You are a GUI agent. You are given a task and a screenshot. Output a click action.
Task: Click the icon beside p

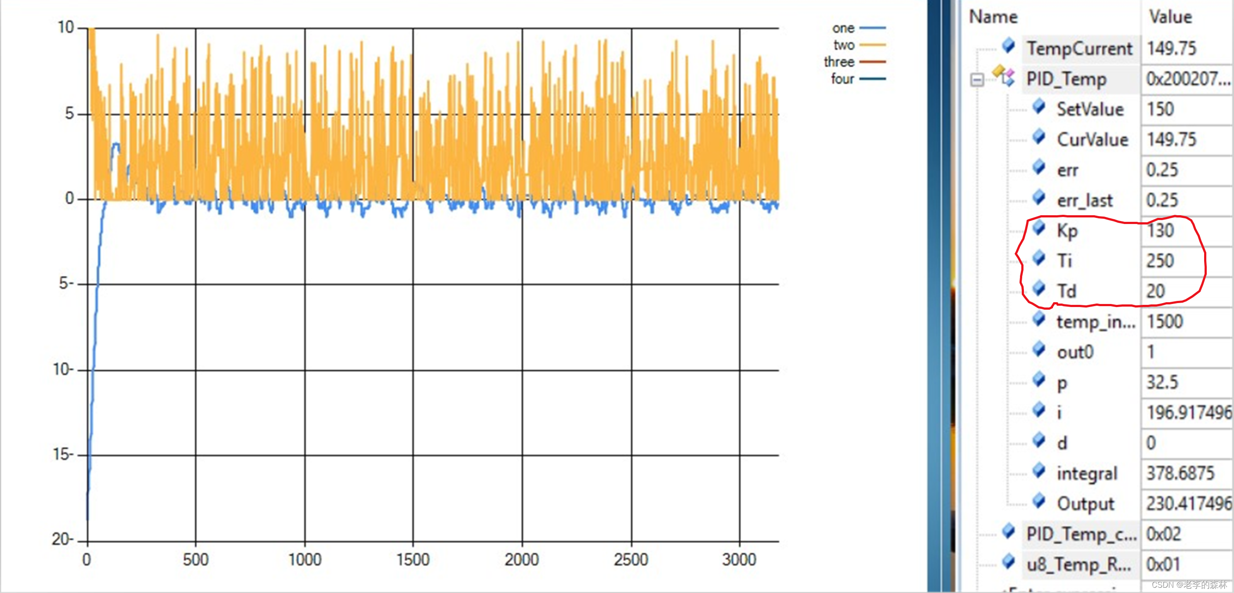coord(1038,380)
